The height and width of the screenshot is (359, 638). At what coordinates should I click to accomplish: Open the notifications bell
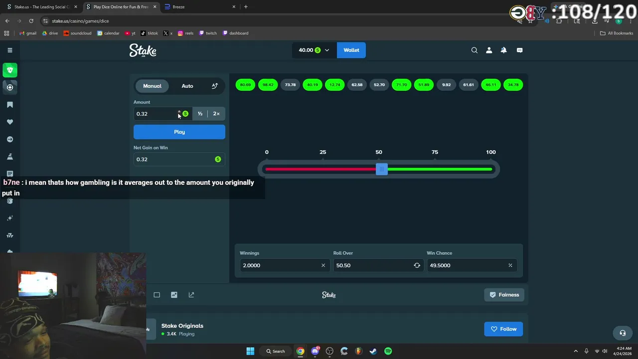504,50
